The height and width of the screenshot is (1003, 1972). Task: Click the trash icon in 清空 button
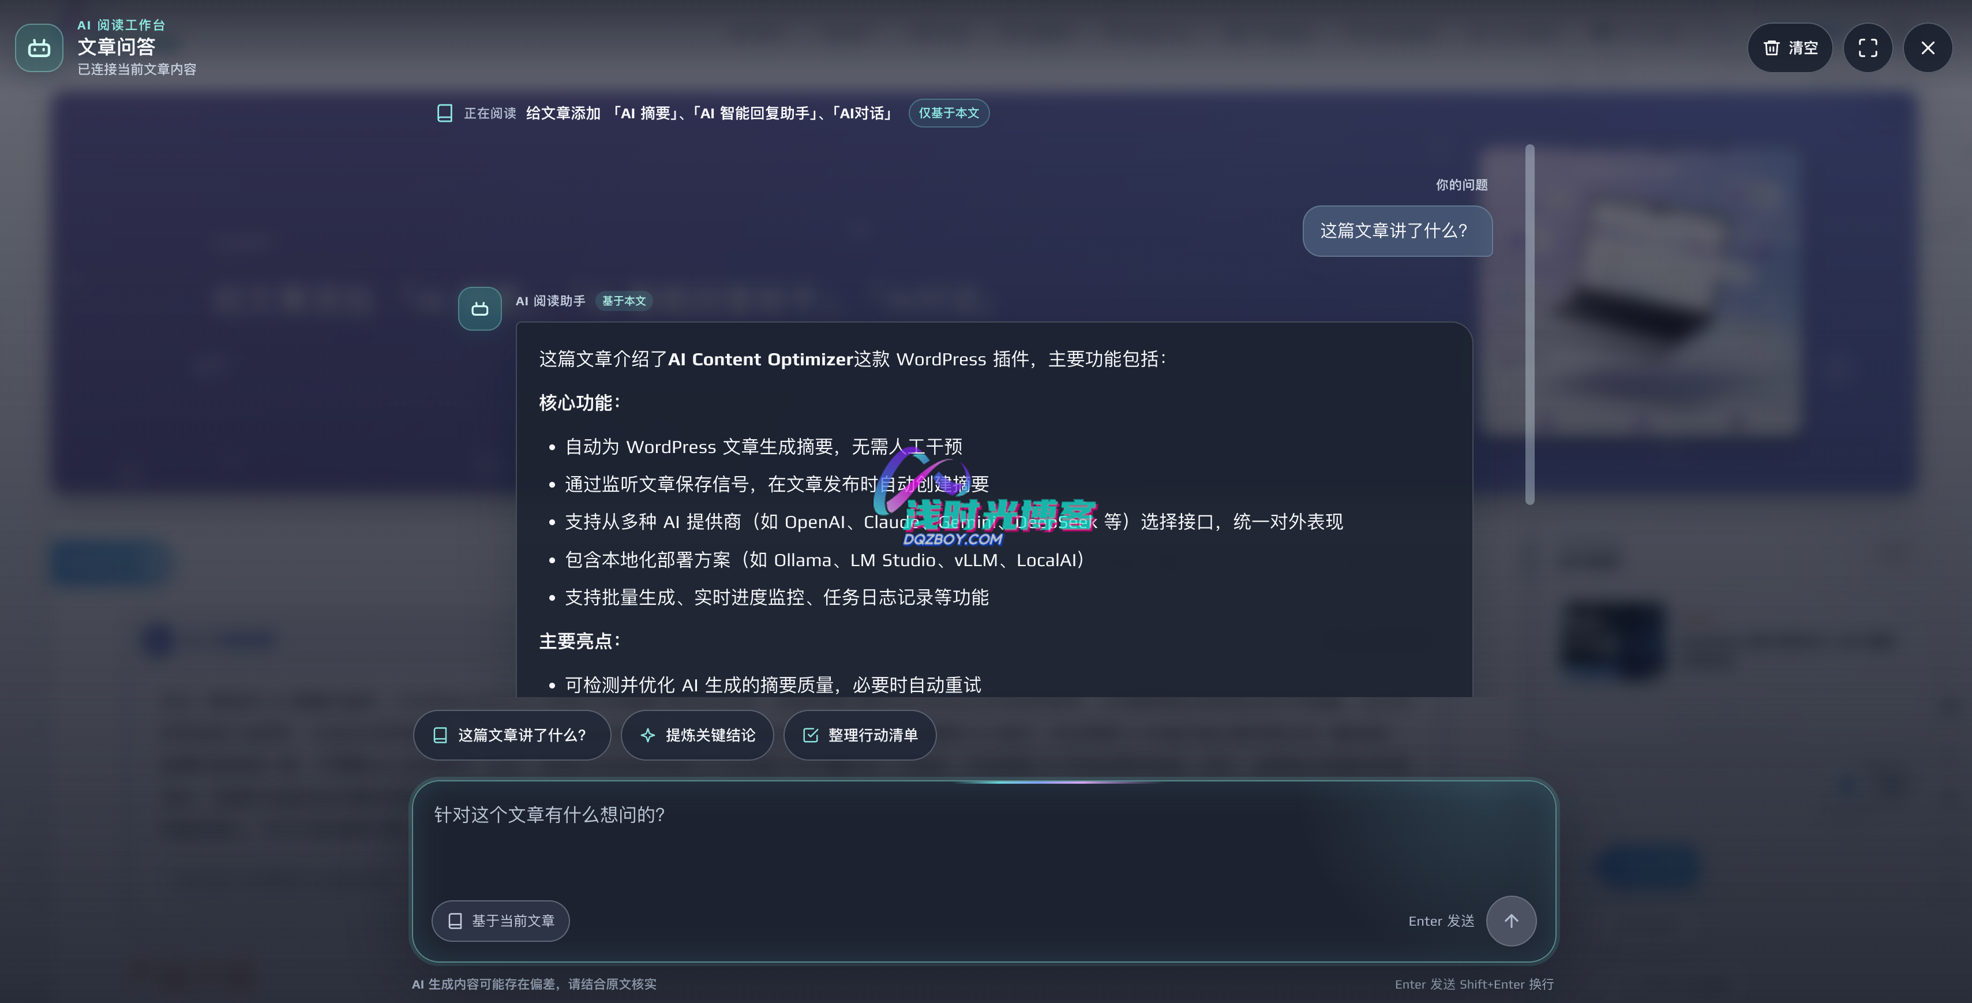1771,48
